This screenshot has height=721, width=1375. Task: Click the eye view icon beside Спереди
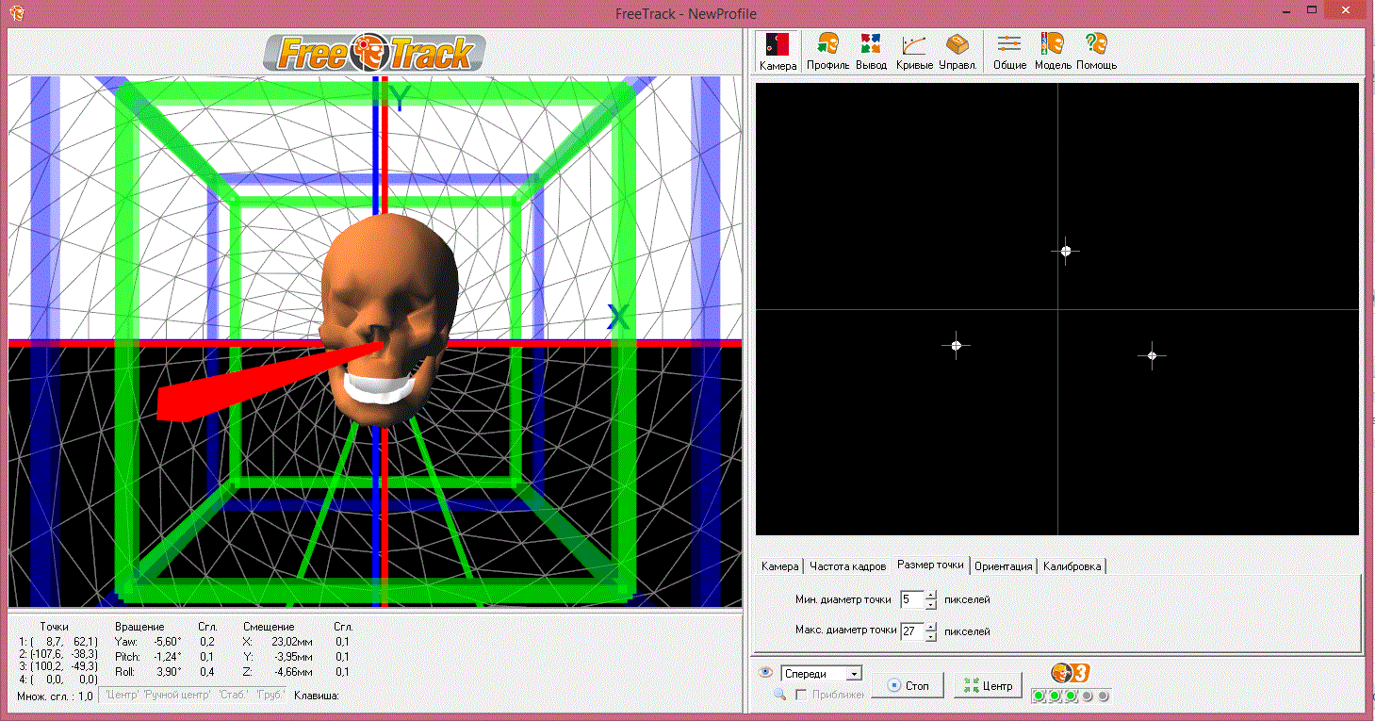pos(766,673)
